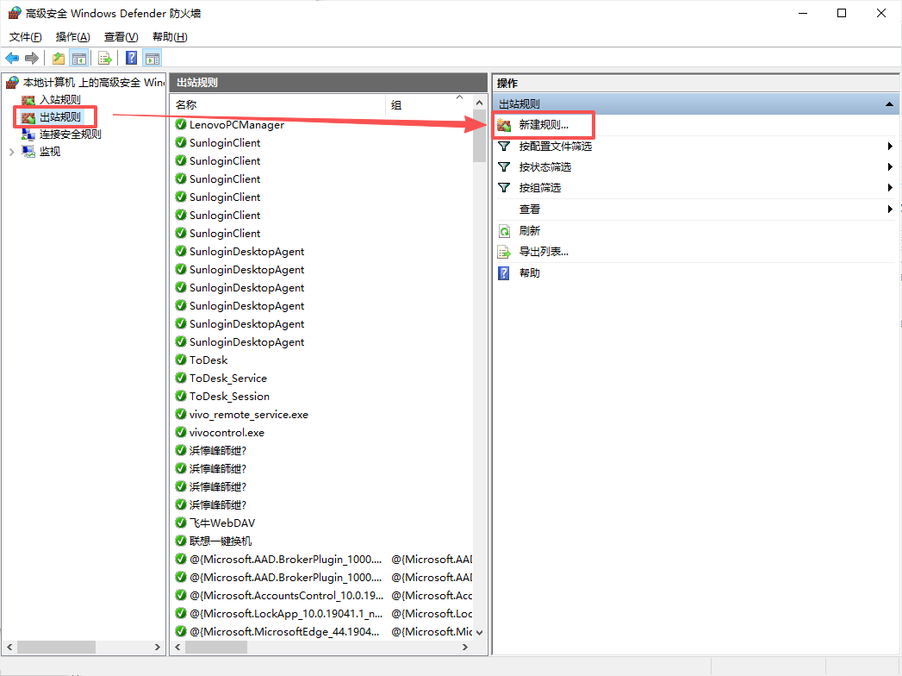Image resolution: width=902 pixels, height=676 pixels.
Task: Click the 帮助 icon in actions pane
Action: (504, 273)
